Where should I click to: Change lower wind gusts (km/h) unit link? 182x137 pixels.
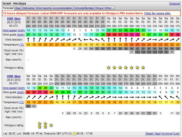coord(21,92)
